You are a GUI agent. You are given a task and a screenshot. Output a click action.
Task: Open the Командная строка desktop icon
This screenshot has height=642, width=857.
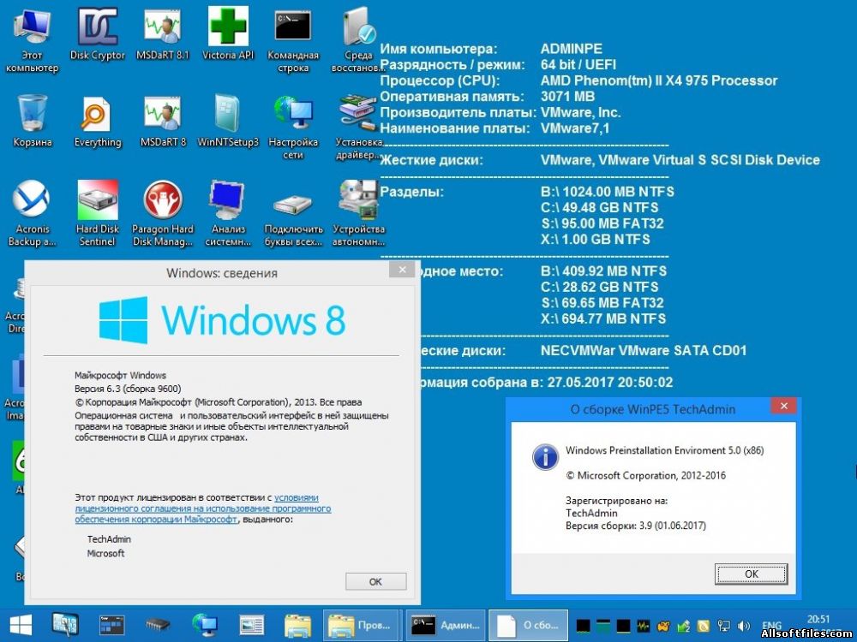pyautogui.click(x=293, y=41)
